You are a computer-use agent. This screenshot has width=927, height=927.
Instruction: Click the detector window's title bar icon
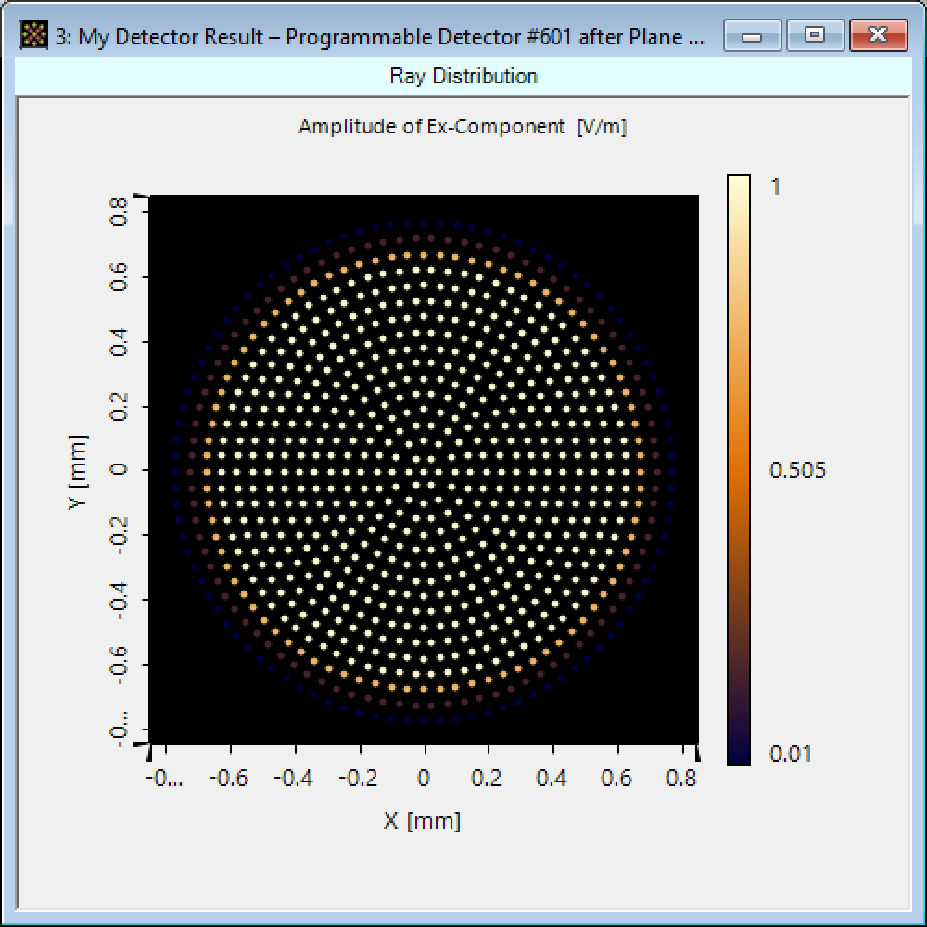pyautogui.click(x=34, y=37)
